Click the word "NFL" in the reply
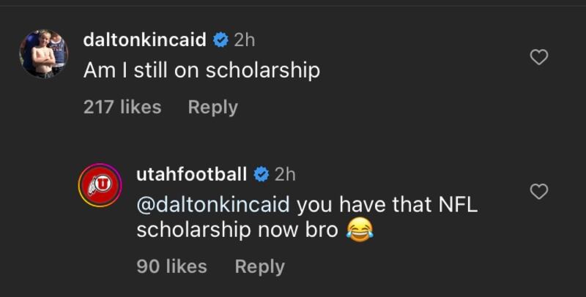 click(x=457, y=203)
